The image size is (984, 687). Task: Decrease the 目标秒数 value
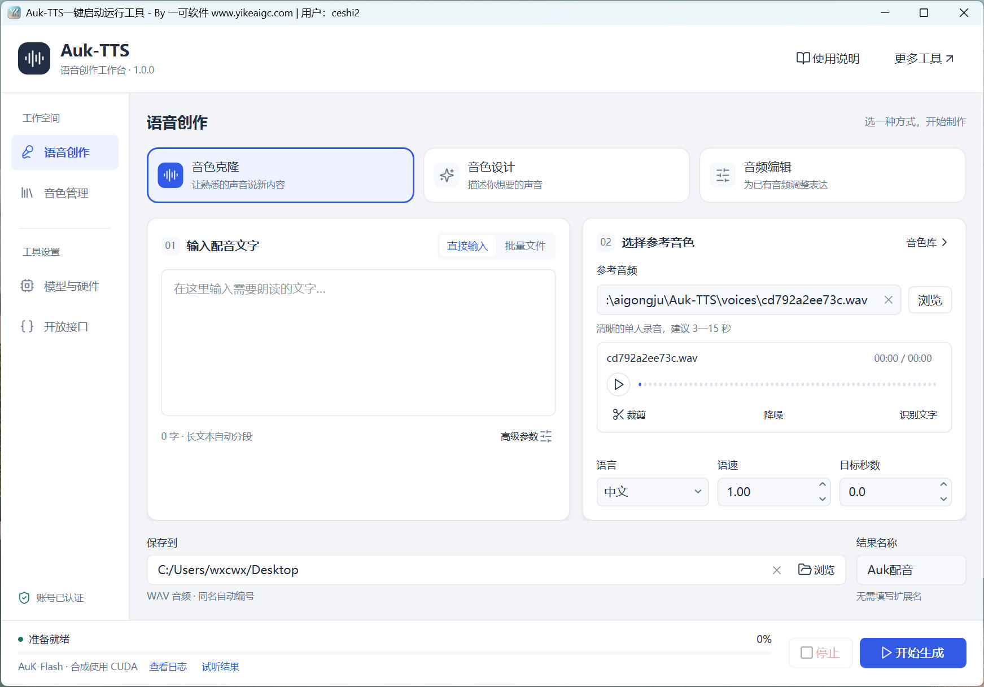click(943, 499)
